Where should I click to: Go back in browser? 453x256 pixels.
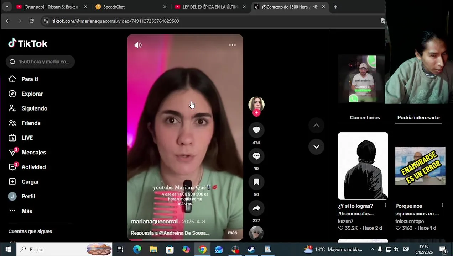tap(8, 21)
